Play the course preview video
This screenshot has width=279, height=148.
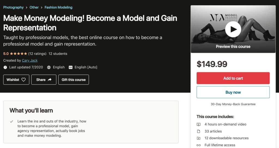(x=233, y=29)
